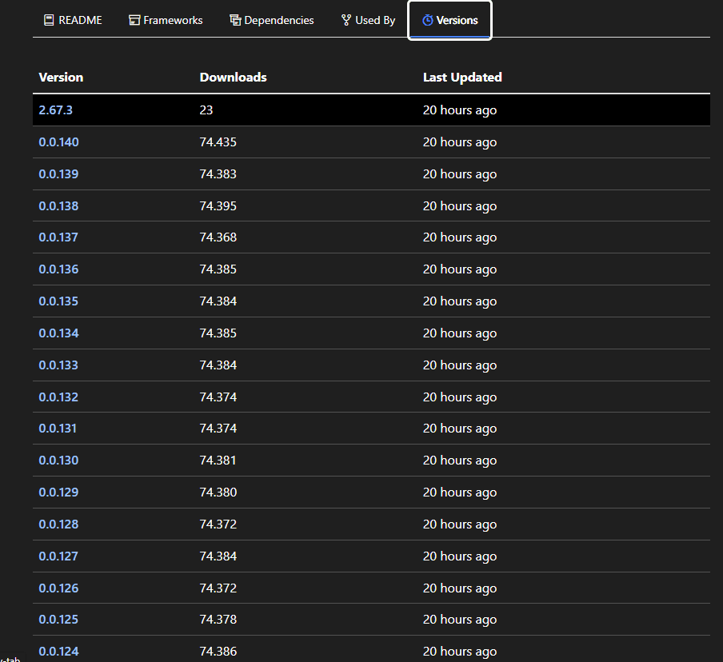
Task: Click the Last Updated column header
Action: click(462, 77)
